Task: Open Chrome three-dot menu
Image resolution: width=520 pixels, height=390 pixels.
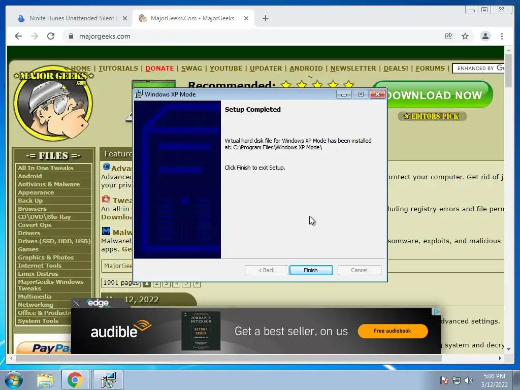Action: pos(502,36)
